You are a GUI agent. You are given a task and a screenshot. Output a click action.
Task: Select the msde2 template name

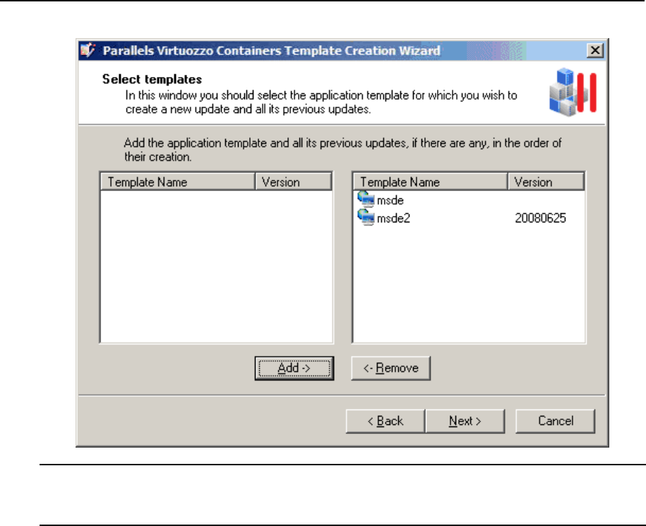[x=393, y=218]
